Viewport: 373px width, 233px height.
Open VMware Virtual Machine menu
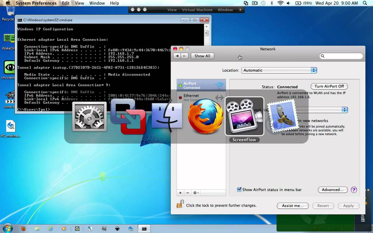pyautogui.click(x=197, y=10)
